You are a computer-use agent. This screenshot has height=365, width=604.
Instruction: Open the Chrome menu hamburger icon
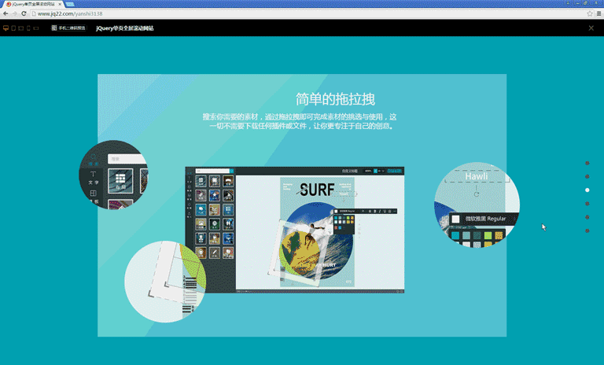click(598, 13)
